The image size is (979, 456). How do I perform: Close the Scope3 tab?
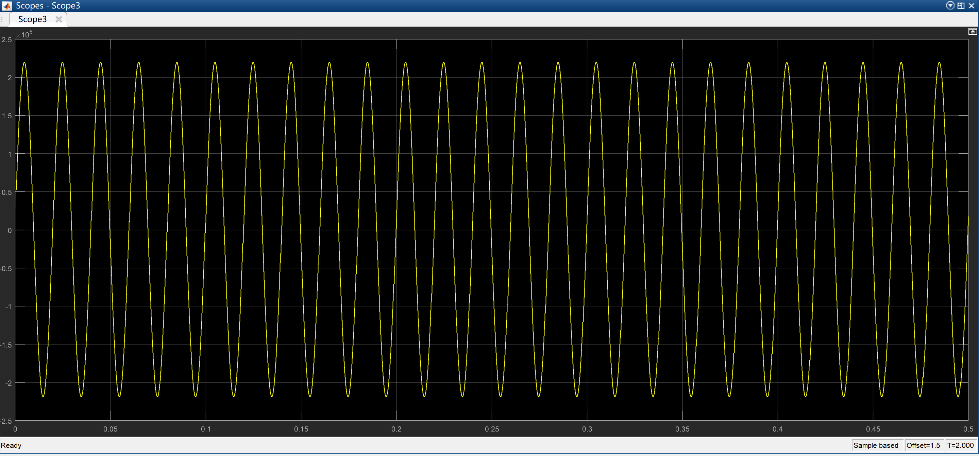(x=58, y=19)
